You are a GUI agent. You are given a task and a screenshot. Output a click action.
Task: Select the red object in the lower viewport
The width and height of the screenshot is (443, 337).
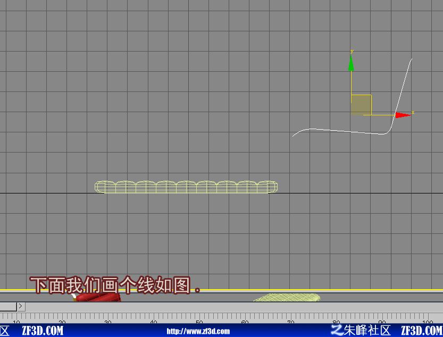click(x=97, y=297)
